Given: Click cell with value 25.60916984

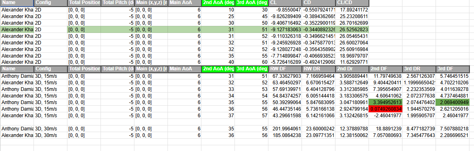Looking at the screenshot, I should coord(352,49).
